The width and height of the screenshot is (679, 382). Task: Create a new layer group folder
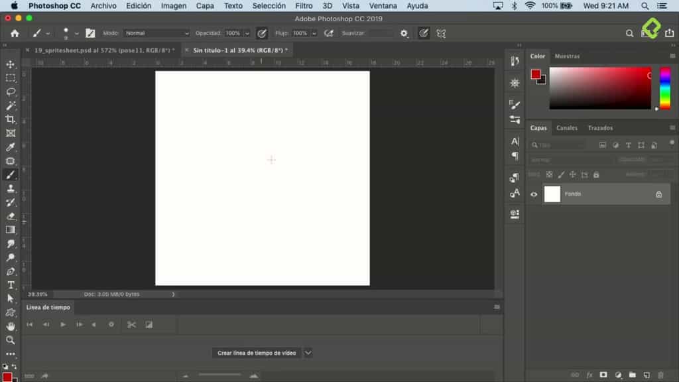coord(632,375)
